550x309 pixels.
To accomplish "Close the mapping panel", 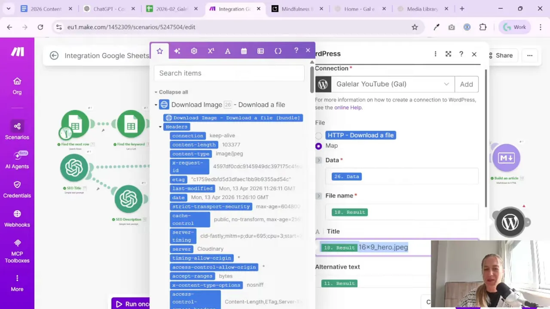I will point(308,50).
